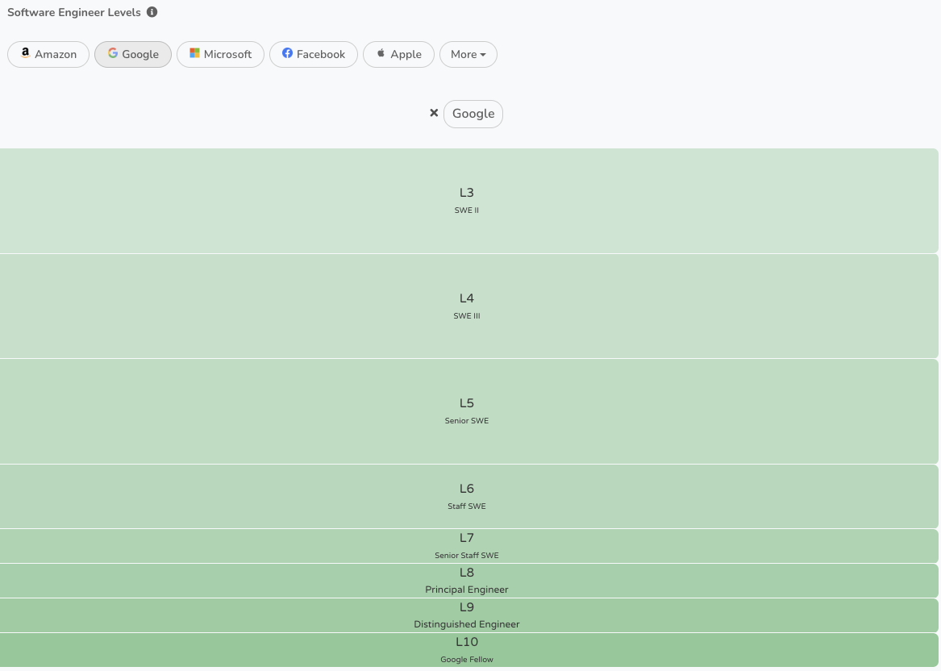Viewport: 941px width, 671px height.
Task: Select the Amazon company button
Action: 48,55
